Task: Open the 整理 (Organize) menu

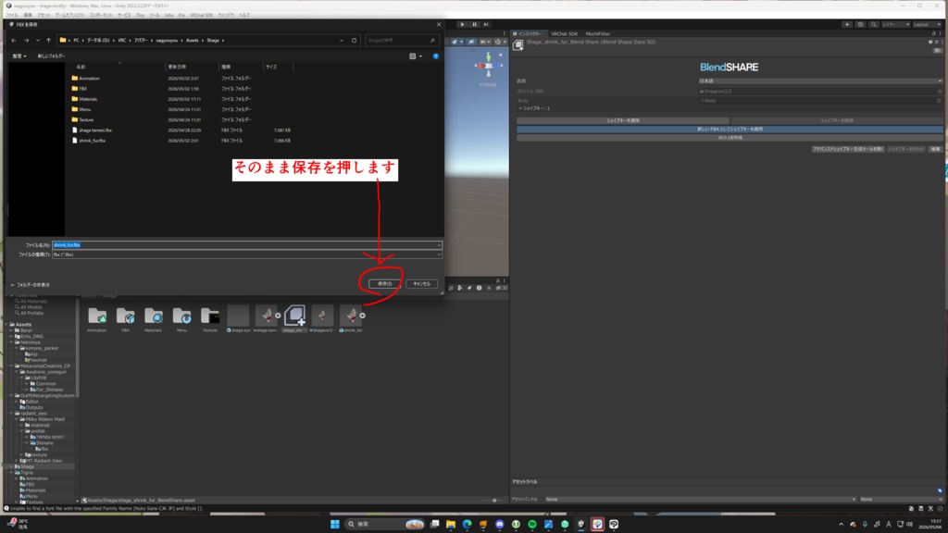Action: [x=19, y=56]
